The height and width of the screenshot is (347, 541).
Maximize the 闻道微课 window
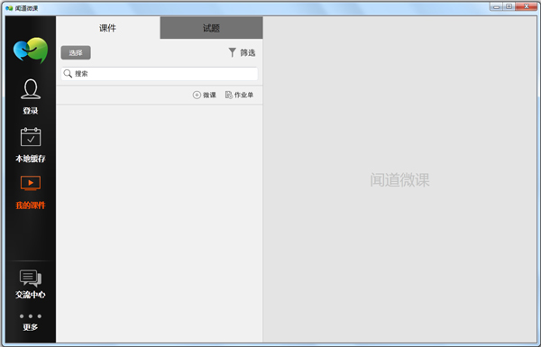[509, 6]
